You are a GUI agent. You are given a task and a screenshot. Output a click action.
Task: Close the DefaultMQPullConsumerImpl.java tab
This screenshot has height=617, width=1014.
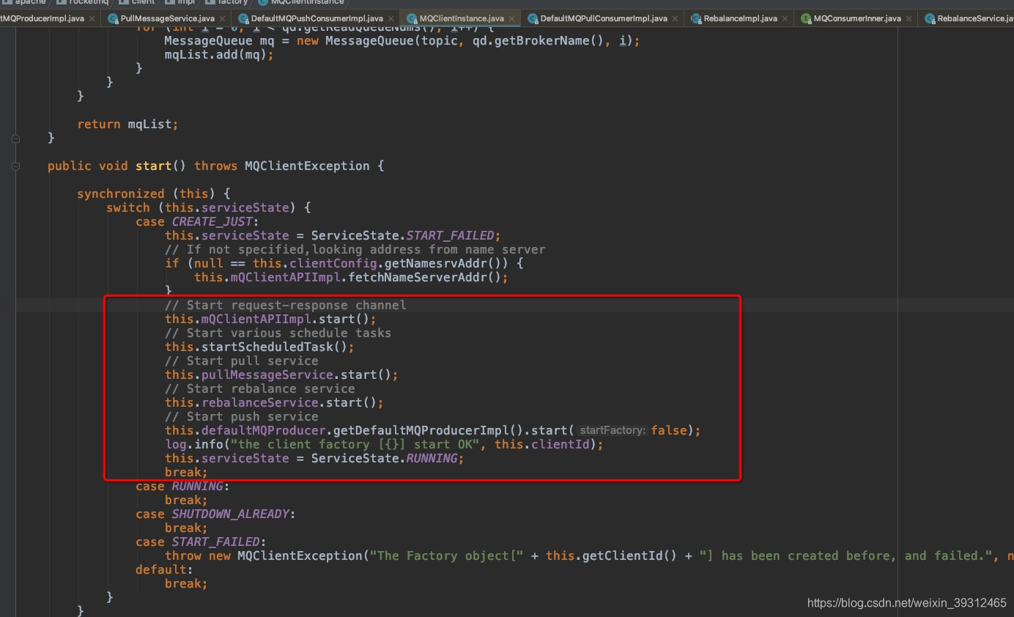(676, 18)
